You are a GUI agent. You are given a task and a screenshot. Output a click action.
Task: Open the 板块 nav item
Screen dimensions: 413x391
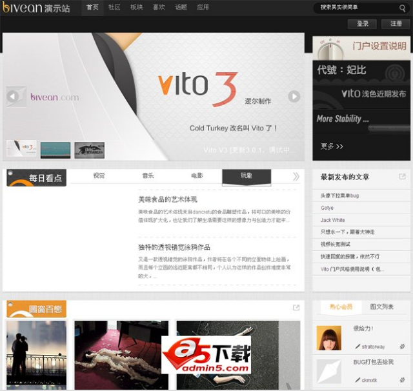click(x=136, y=7)
